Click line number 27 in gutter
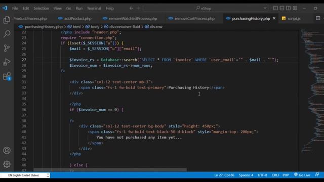This screenshot has width=324, height=182. [x=24, y=60]
